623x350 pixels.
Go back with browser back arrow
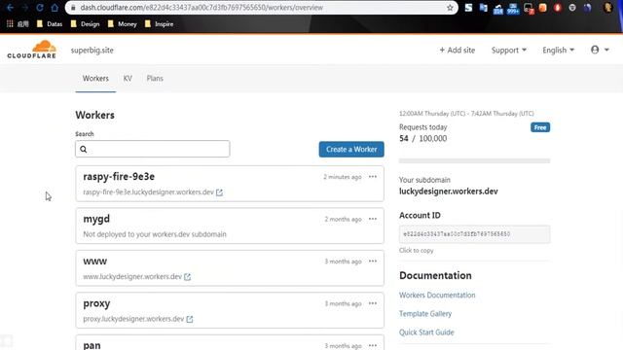click(10, 8)
